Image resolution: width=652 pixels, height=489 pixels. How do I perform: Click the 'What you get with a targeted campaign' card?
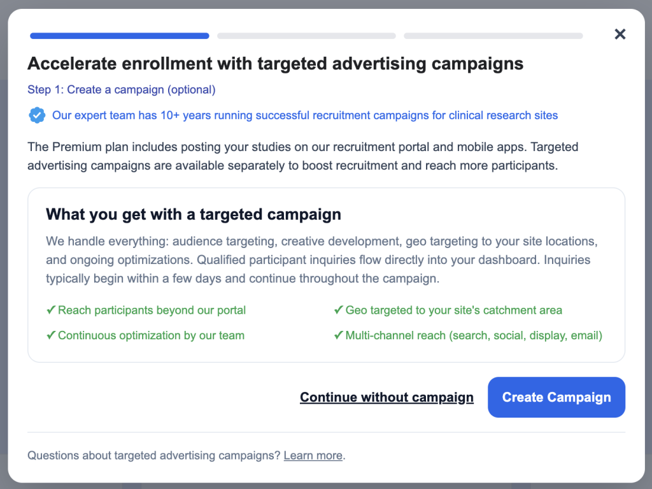point(326,275)
